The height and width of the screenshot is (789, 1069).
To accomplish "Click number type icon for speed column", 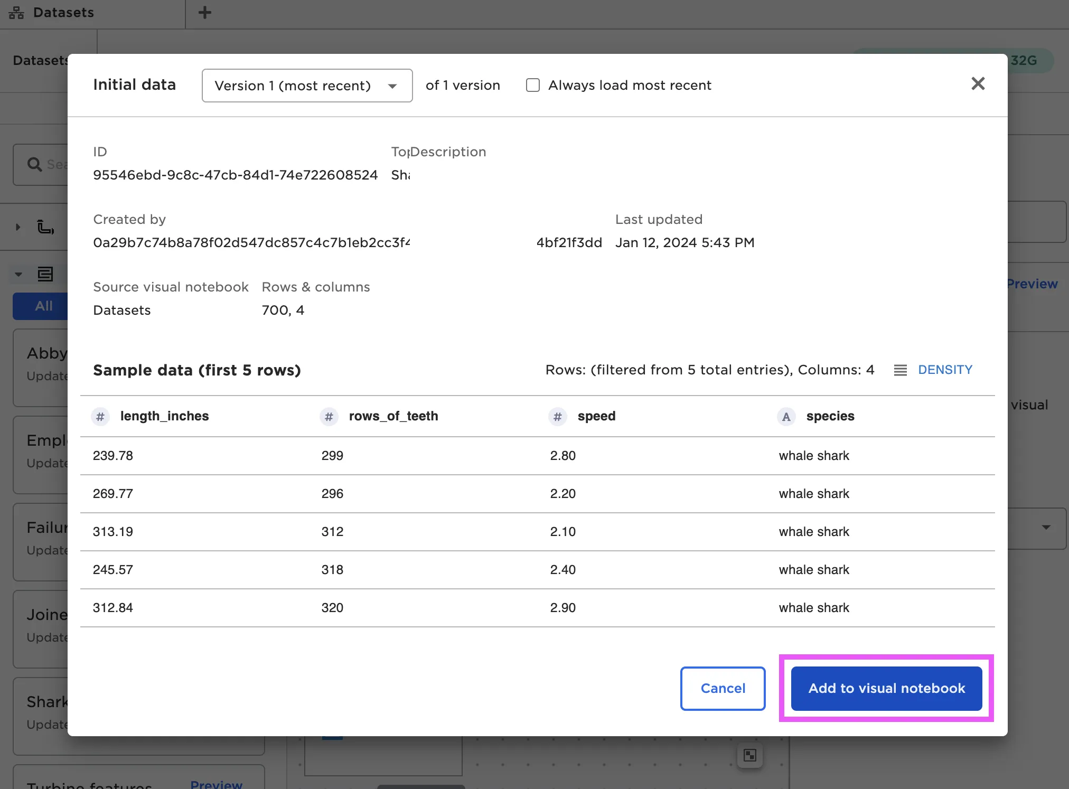I will [557, 417].
